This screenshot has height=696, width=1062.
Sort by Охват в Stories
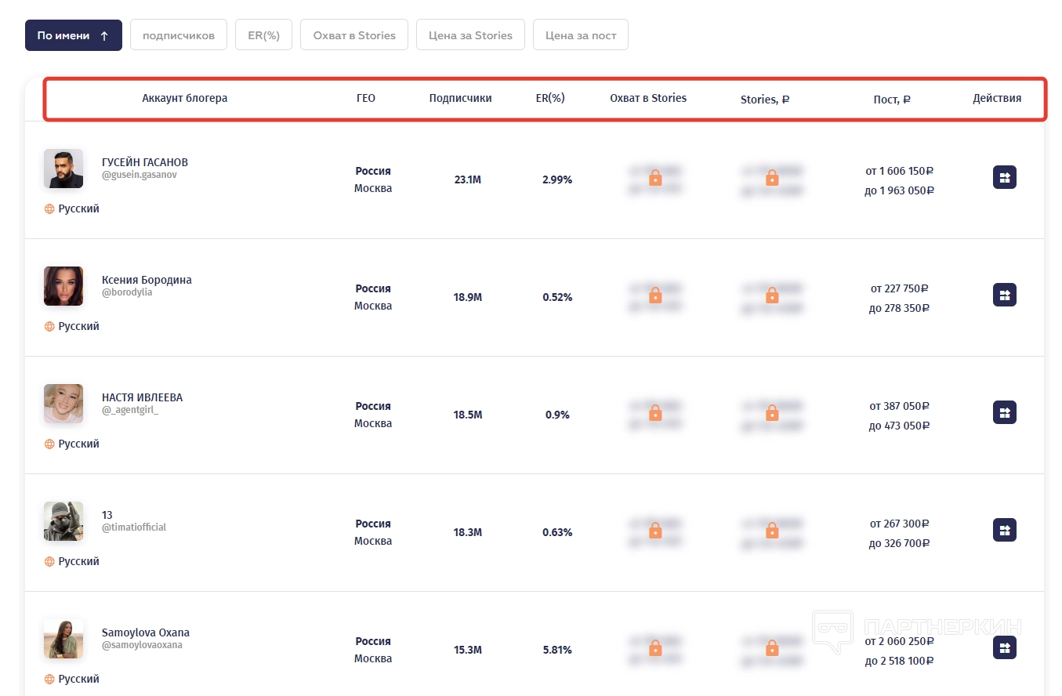point(353,35)
